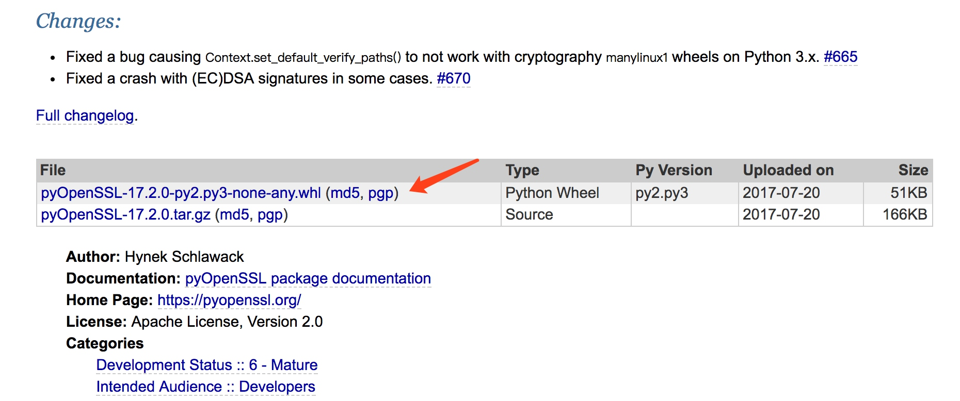Open pgp link for tar.gz file
This screenshot has height=401, width=960.
coord(270,215)
